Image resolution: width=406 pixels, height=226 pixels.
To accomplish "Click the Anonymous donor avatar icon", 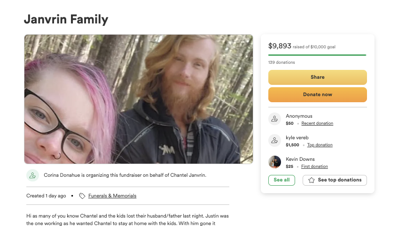I will (274, 119).
